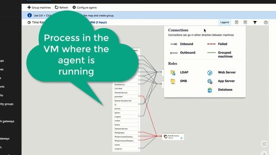This screenshot has height=155, width=276.
Task: Select the services process row
Action: (x=126, y=108)
